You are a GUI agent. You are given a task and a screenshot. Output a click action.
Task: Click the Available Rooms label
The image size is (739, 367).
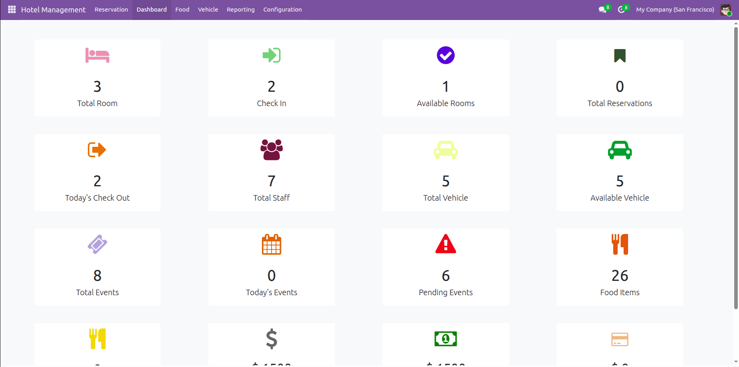click(446, 103)
